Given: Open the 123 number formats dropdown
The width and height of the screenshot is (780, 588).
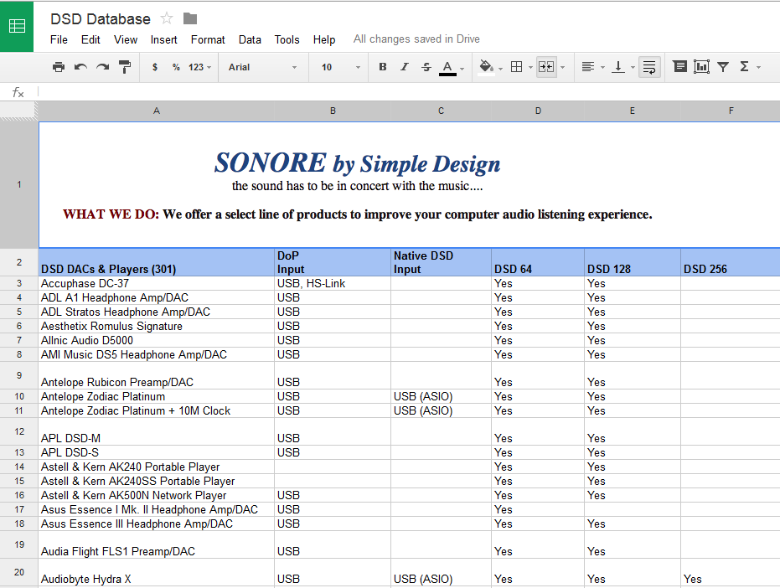Looking at the screenshot, I should click(x=199, y=67).
